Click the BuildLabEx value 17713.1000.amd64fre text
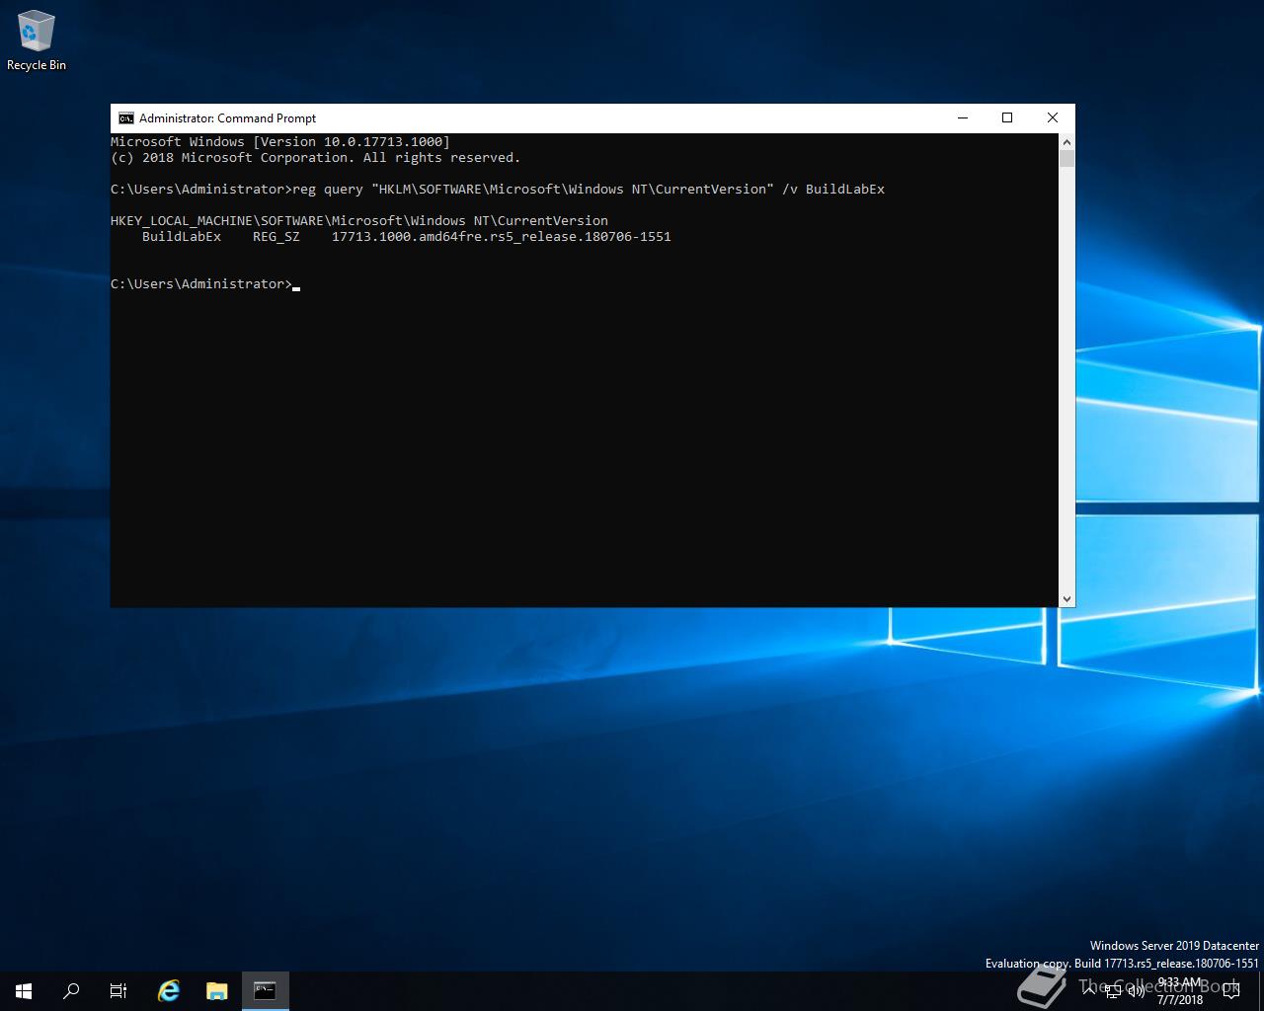This screenshot has height=1011, width=1264. pos(502,237)
